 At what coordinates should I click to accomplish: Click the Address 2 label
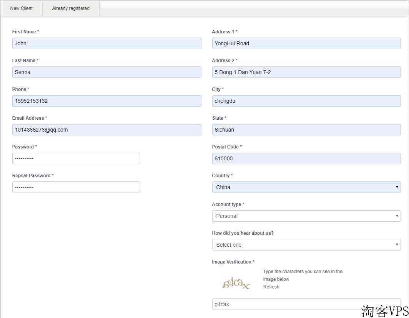(224, 60)
